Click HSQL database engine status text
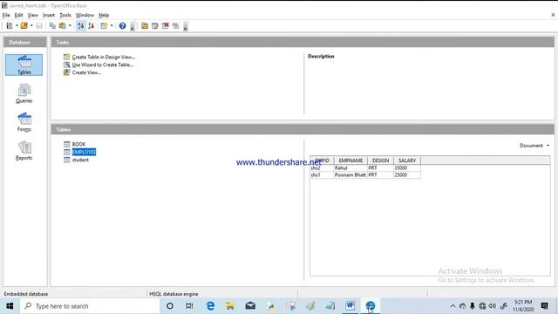The height and width of the screenshot is (314, 558). pyautogui.click(x=174, y=294)
